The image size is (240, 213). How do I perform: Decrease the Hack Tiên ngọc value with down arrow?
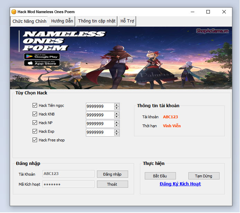(x=117, y=108)
